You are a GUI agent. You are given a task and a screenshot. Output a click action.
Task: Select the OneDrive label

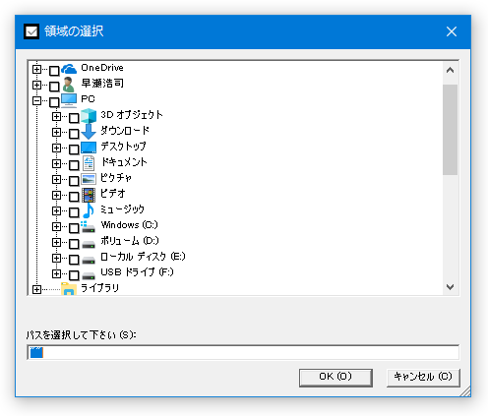[102, 68]
